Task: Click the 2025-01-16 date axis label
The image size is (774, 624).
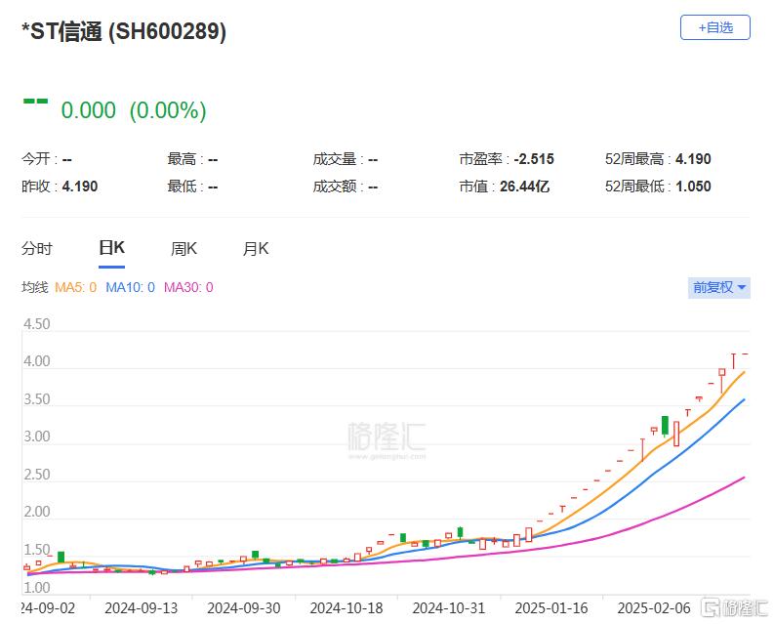Action: point(551,608)
